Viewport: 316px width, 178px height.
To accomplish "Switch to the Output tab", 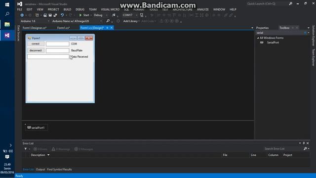I will coord(40,169).
